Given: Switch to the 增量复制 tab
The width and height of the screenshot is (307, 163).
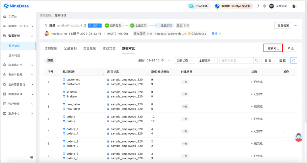Looking at the screenshot, I should click(x=90, y=48).
